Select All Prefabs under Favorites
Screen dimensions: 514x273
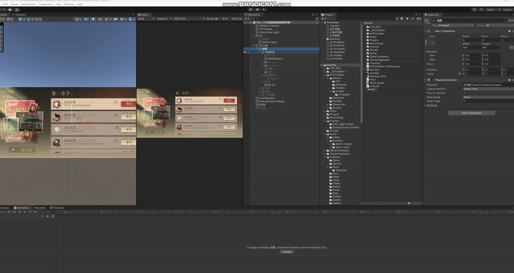336,58
